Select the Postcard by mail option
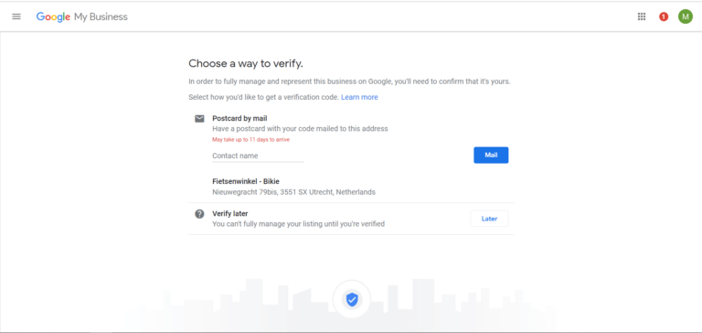 tap(239, 119)
